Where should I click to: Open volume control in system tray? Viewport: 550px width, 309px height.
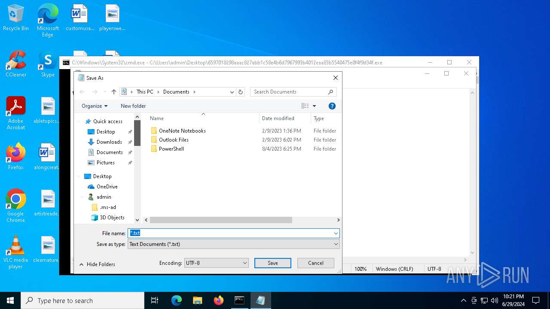pyautogui.click(x=495, y=300)
